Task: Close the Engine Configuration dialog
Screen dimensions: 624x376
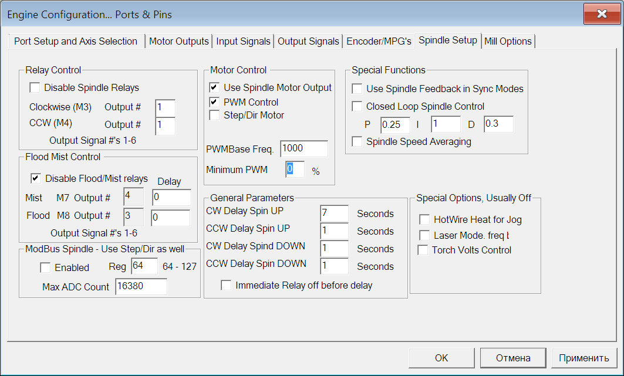Action: [x=601, y=13]
